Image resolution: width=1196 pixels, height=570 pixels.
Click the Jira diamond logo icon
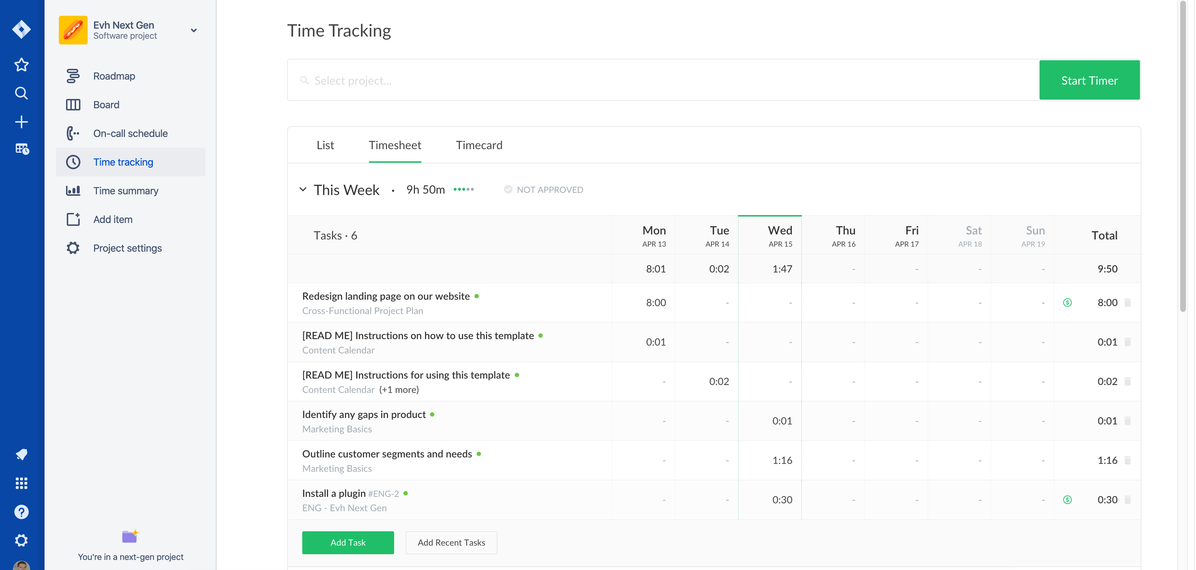[22, 29]
